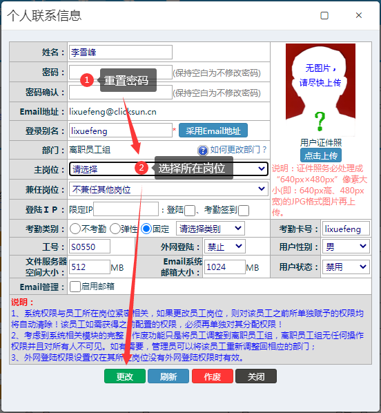Click the green 更改 button

click(125, 376)
